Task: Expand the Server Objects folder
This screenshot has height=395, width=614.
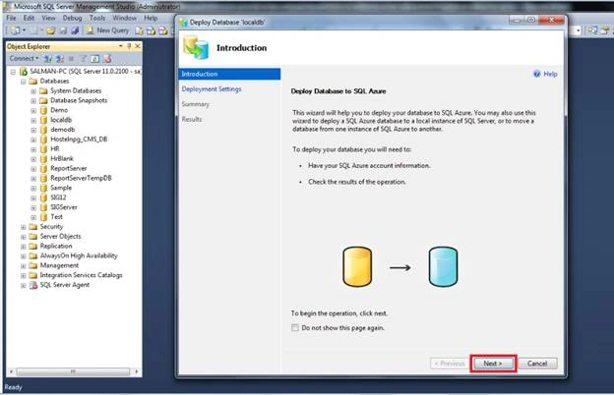Action: (x=23, y=237)
